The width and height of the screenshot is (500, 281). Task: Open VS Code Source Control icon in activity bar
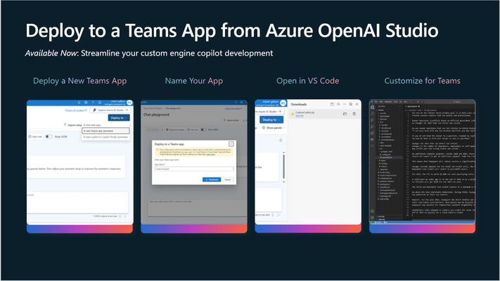pyautogui.click(x=372, y=120)
